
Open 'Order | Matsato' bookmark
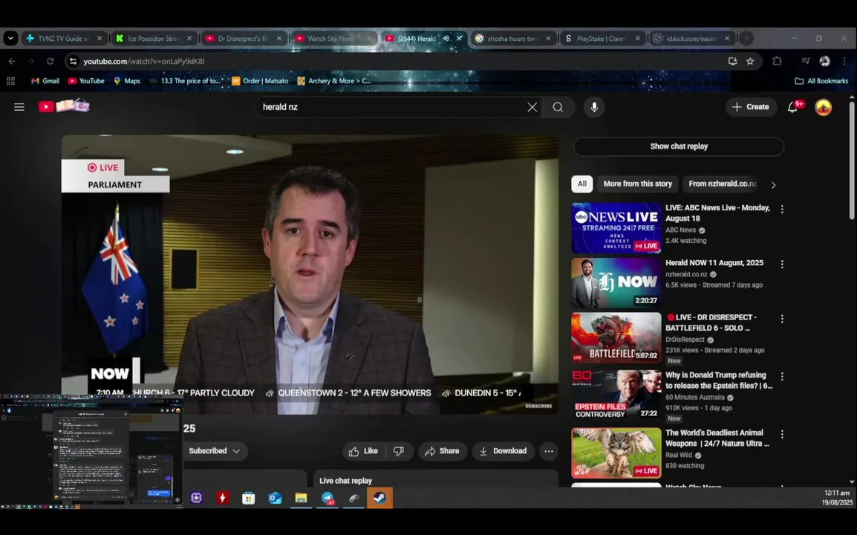[x=260, y=81]
